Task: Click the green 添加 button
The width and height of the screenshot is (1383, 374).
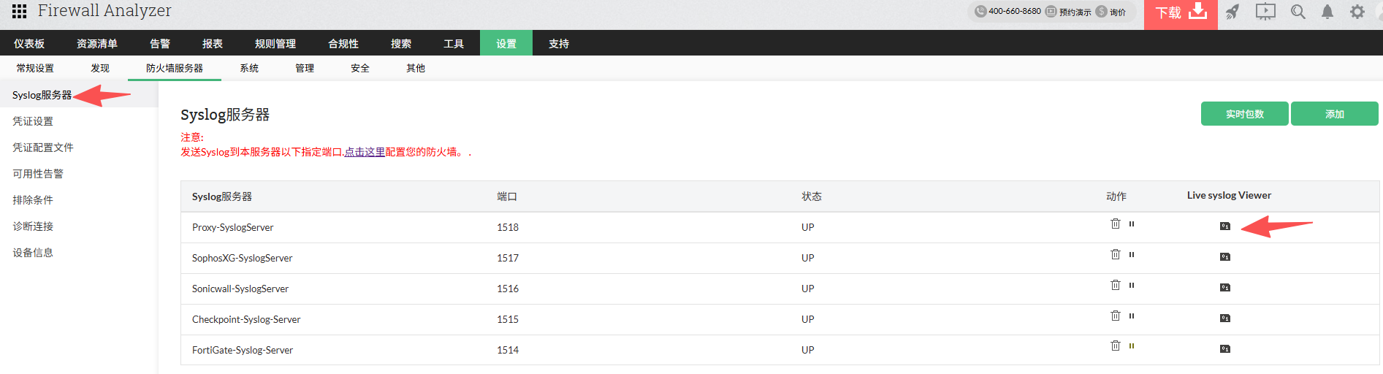Action: (x=1334, y=114)
